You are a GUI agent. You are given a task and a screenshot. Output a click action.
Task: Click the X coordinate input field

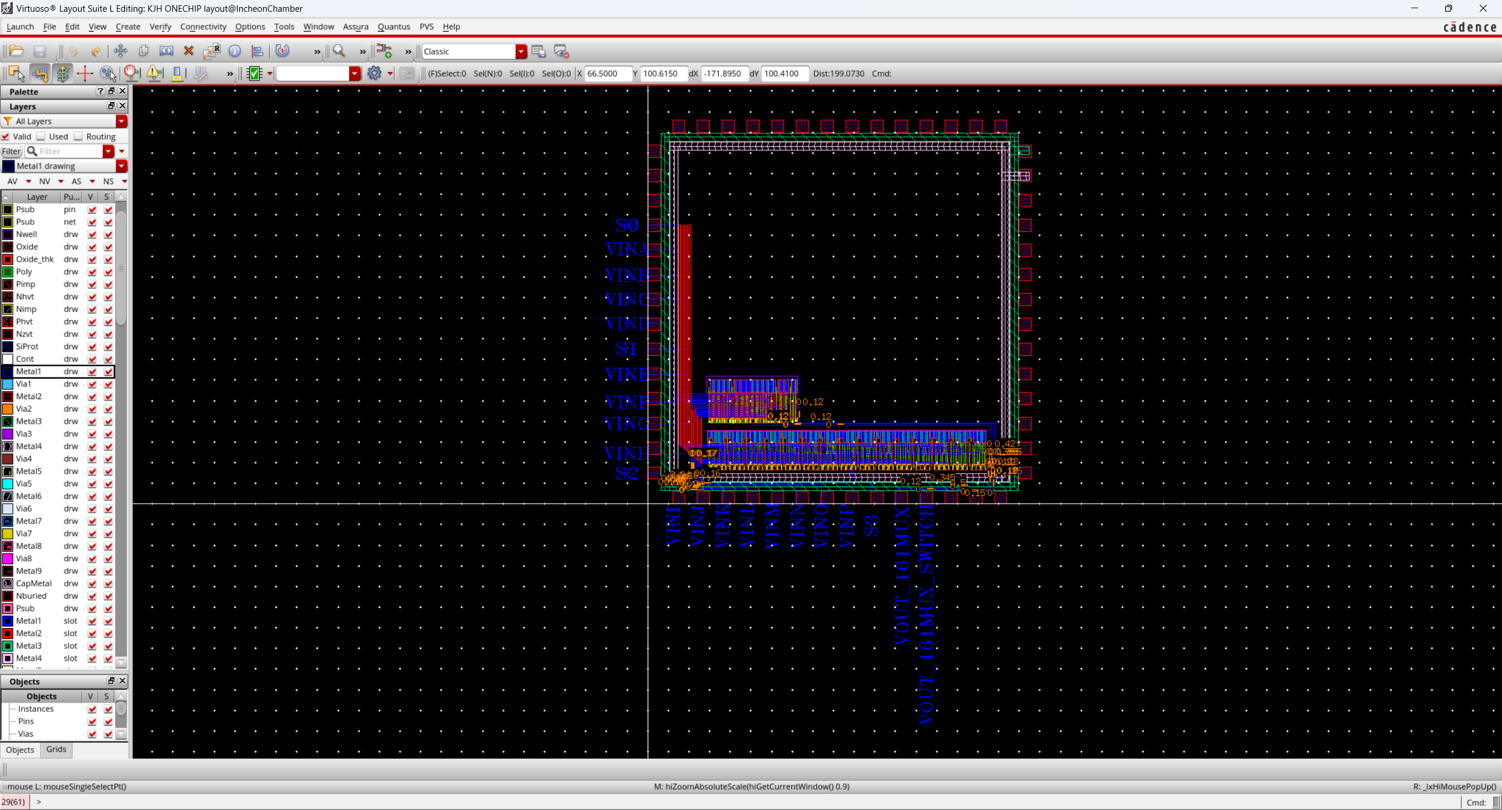607,73
